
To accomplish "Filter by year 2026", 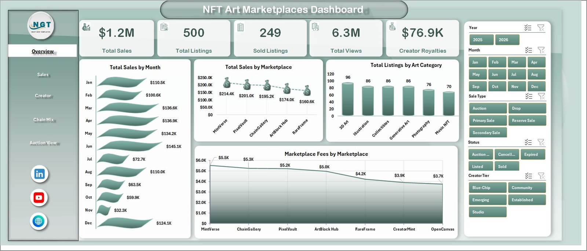I will [x=507, y=40].
